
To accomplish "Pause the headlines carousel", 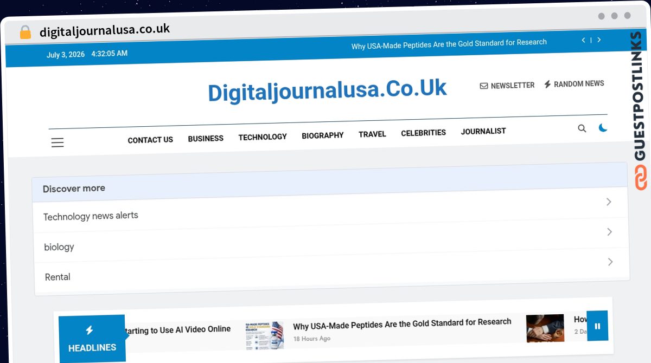I will pos(597,326).
